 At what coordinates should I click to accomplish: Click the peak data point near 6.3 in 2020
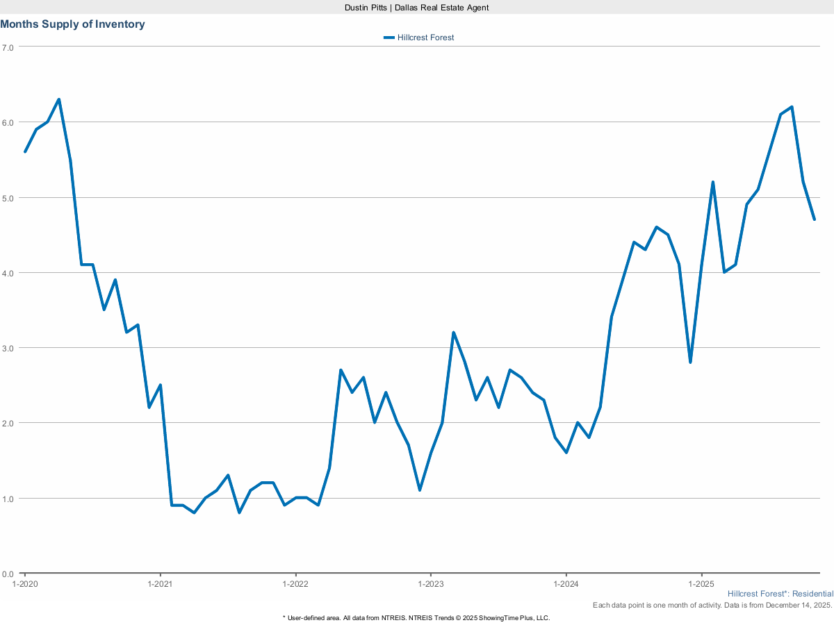coord(58,99)
